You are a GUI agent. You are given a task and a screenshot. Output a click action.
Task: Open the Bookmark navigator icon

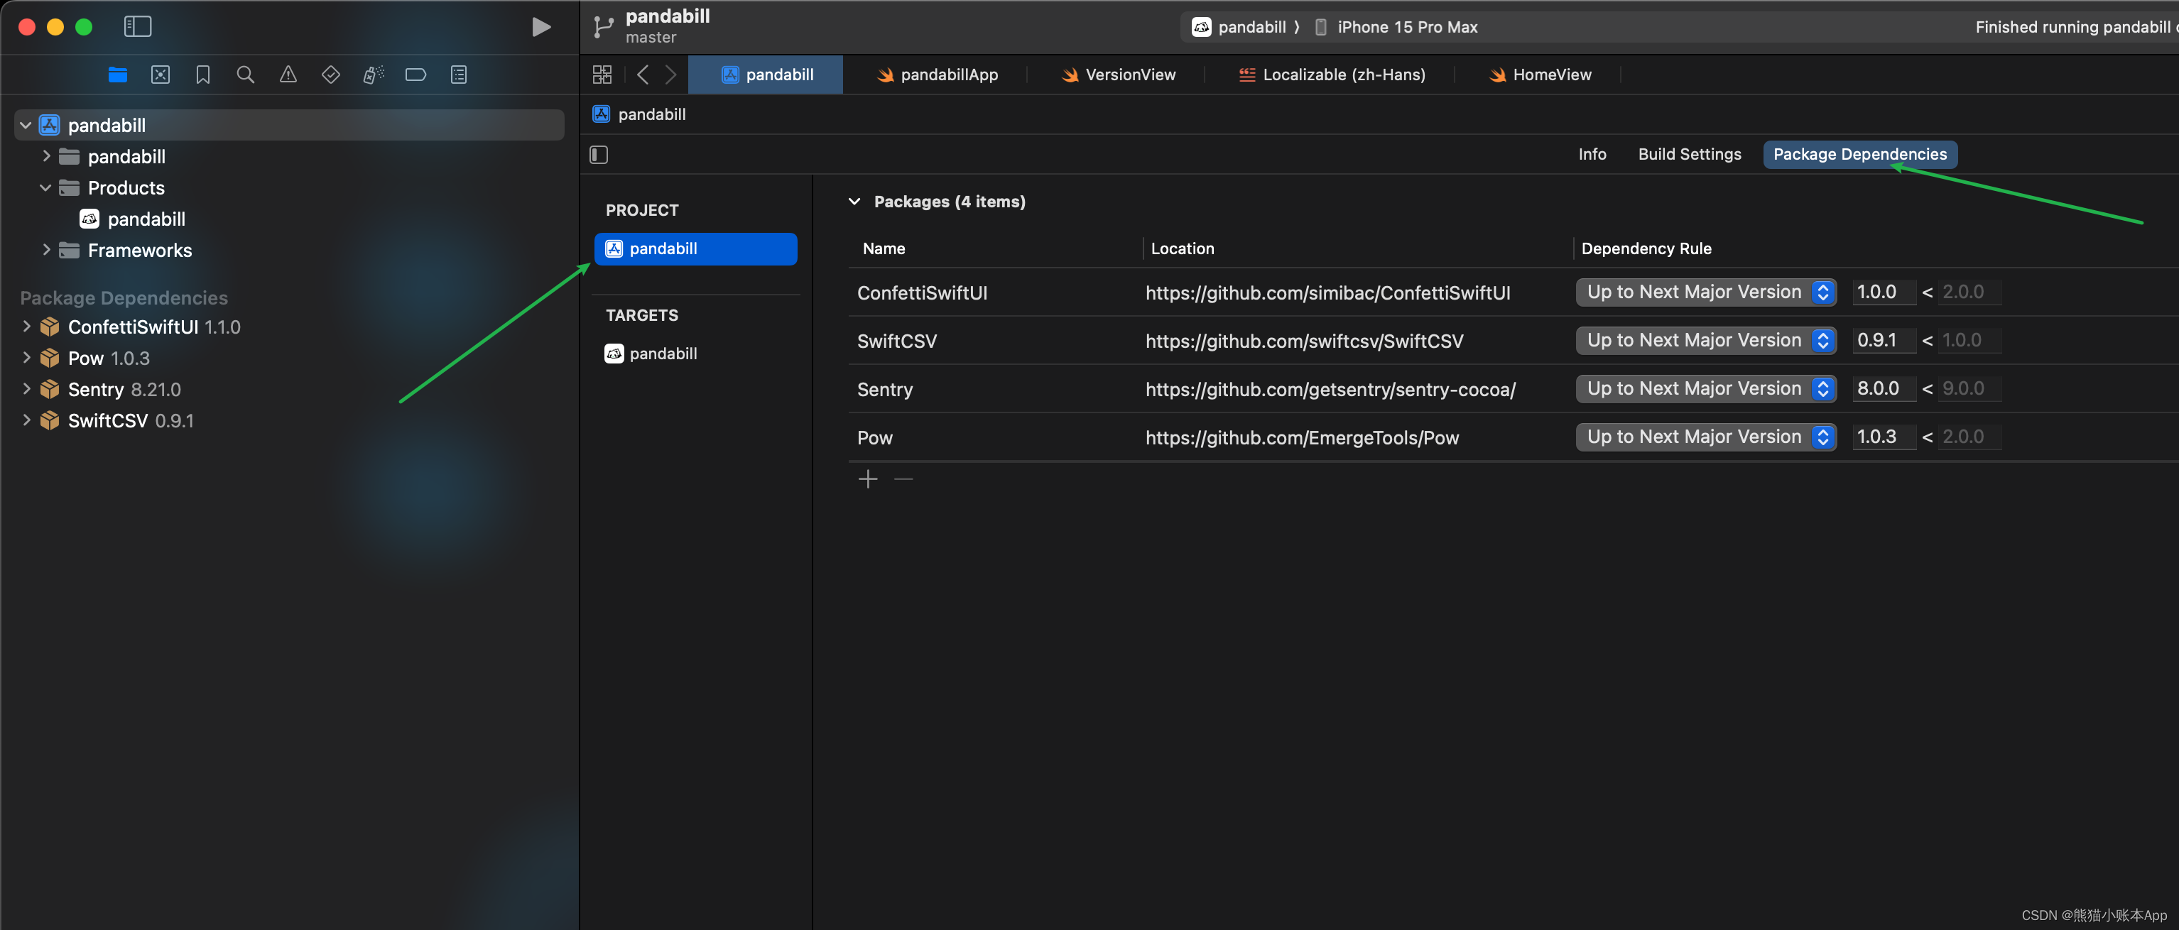[x=203, y=75]
